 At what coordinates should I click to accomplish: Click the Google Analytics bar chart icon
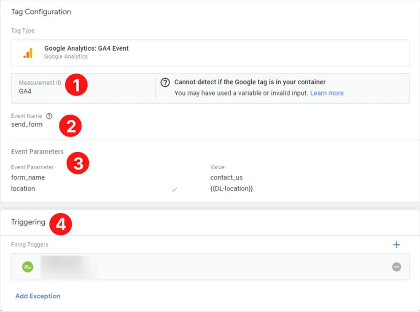pos(28,53)
